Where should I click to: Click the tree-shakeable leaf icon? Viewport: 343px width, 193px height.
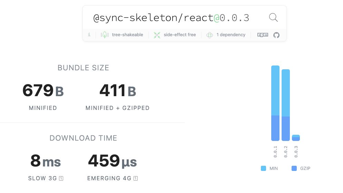pos(105,35)
